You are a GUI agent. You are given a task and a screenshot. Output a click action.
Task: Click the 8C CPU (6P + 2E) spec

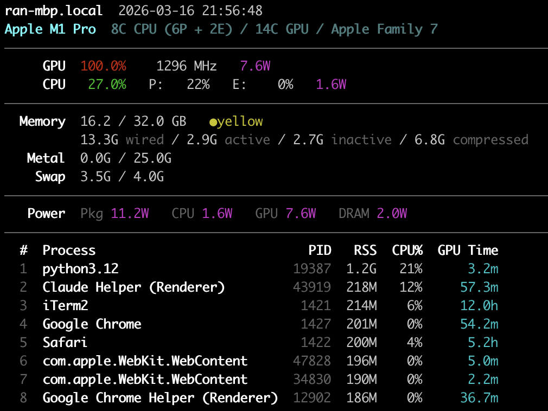[171, 29]
